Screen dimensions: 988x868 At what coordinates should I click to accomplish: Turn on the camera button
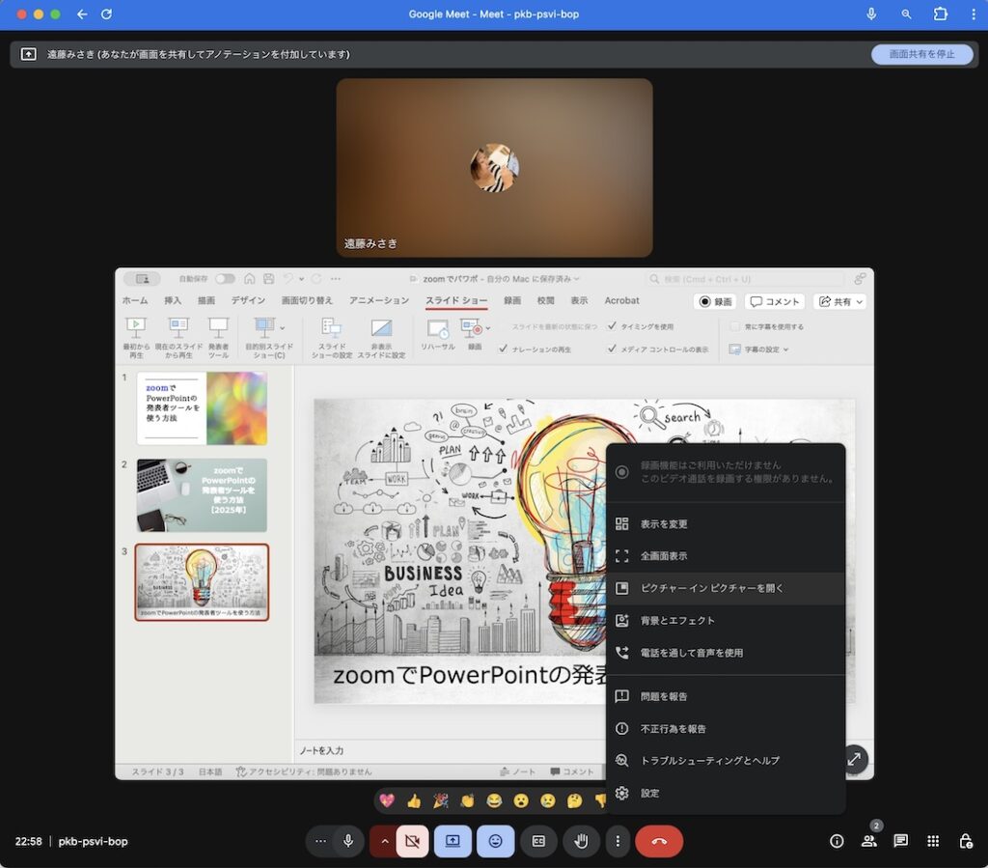[413, 841]
